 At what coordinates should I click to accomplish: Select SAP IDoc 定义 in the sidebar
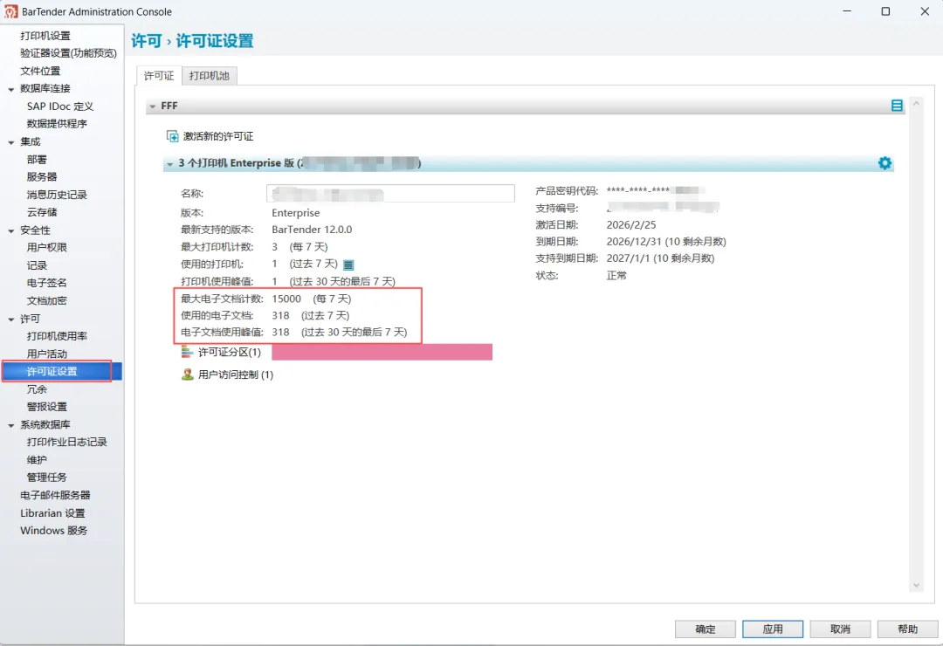point(60,107)
